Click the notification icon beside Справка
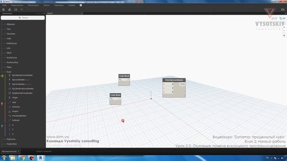The width and height of the screenshot is (287, 161). tap(81, 5)
